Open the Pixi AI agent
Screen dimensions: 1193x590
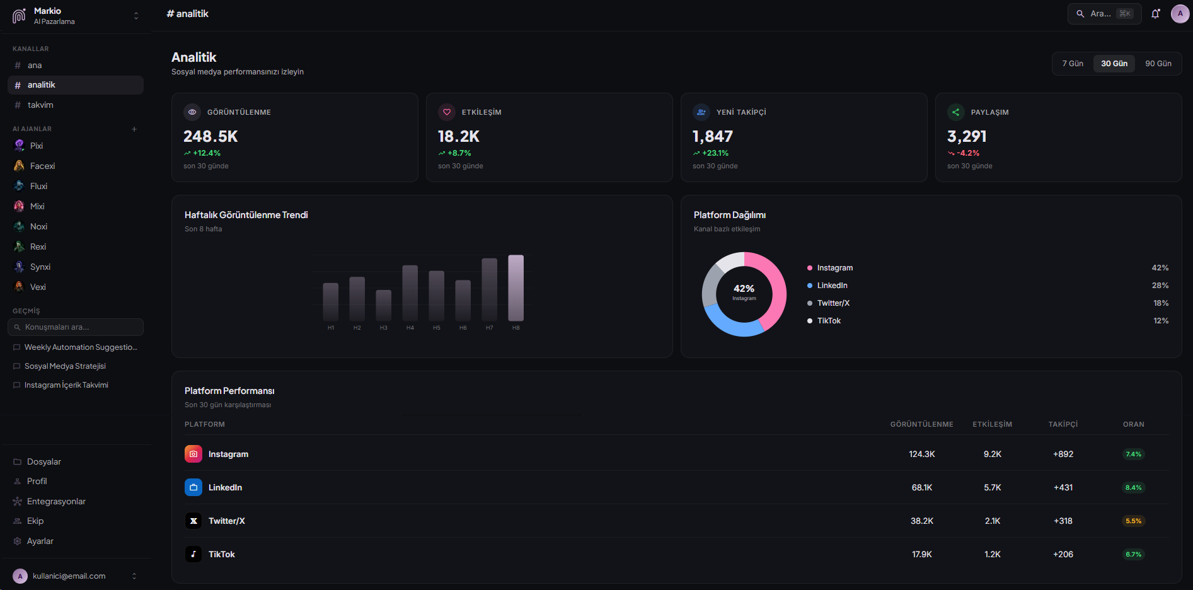[37, 145]
